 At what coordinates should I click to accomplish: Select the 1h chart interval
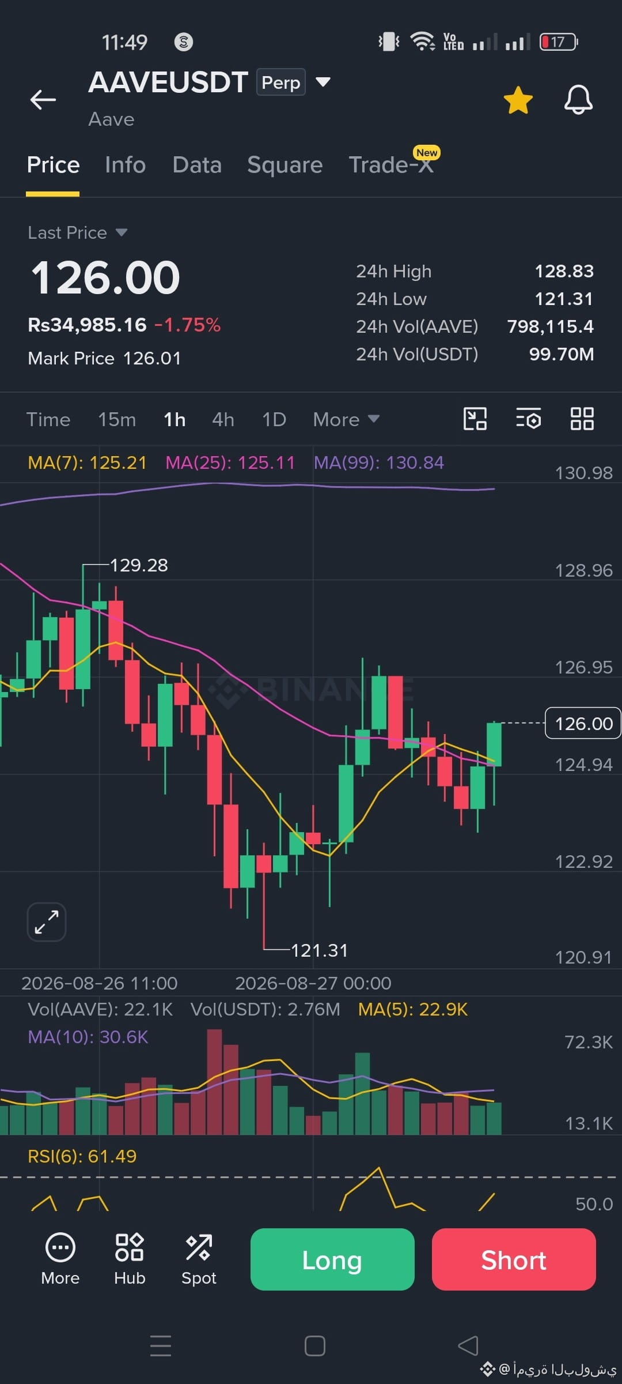point(175,419)
